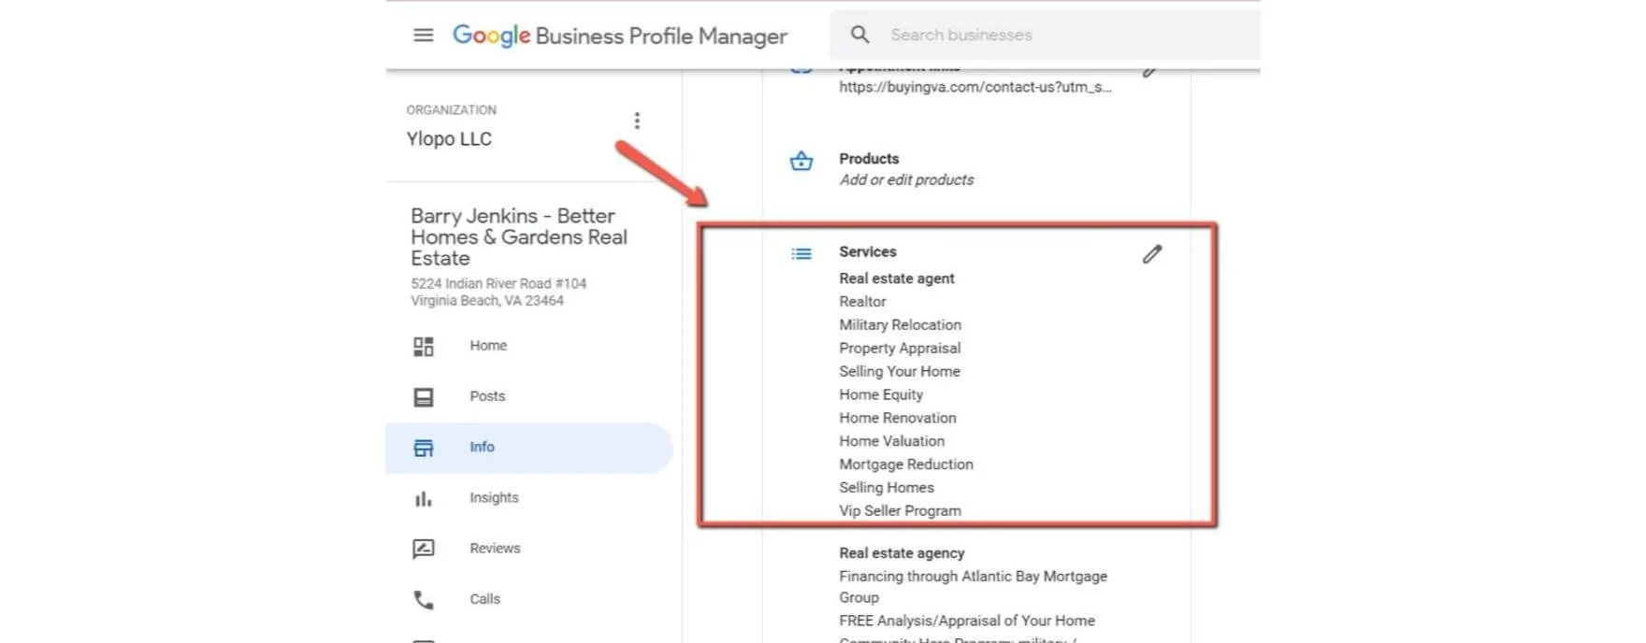This screenshot has width=1646, height=643.
Task: Click the Google Business Profile Manager logo
Action: point(620,36)
